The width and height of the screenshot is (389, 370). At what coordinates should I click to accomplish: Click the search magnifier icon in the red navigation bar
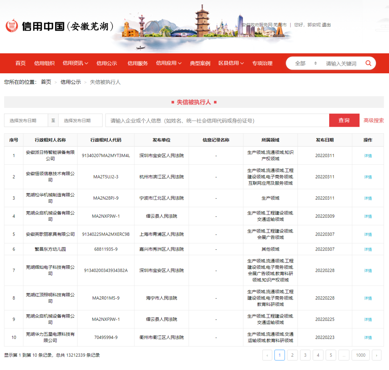coord(368,63)
